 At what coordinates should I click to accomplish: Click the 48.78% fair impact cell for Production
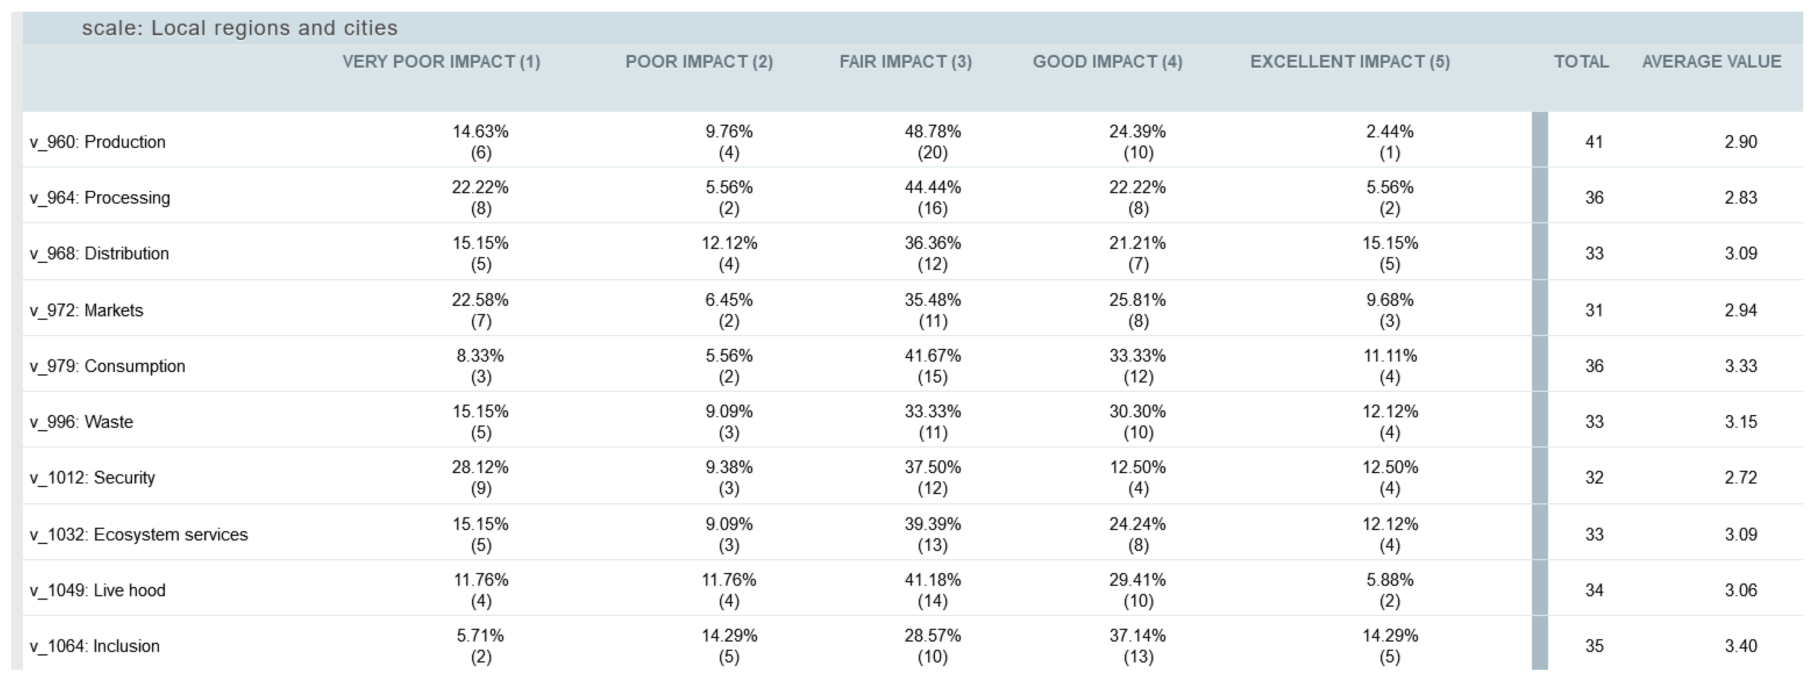932,132
